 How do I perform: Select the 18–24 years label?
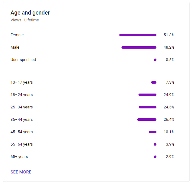tap(22, 95)
